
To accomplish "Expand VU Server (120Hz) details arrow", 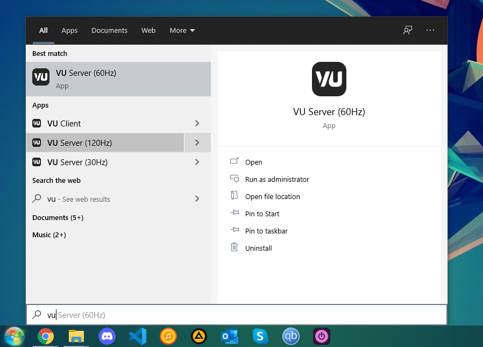I will coord(197,143).
